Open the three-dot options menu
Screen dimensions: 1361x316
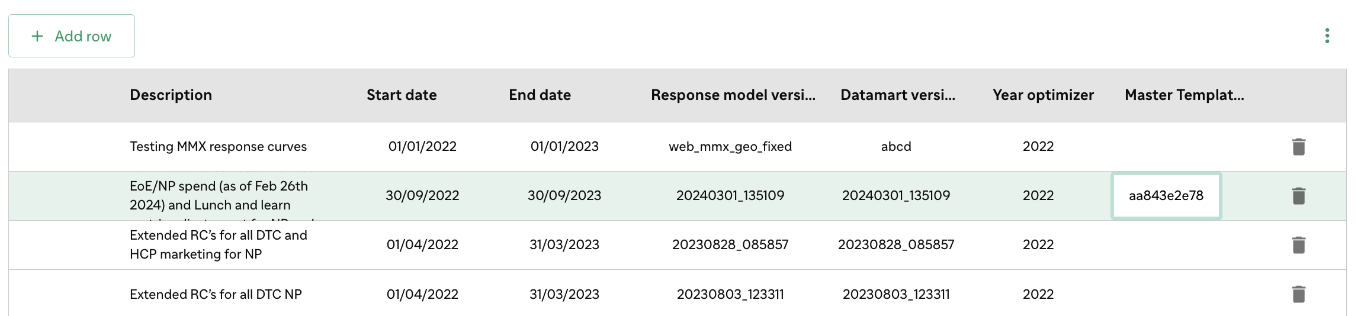1327,36
